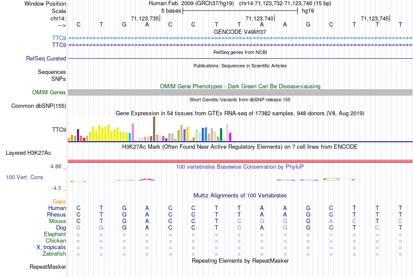Screen dimensions: 413x277
Task: Click the GENCODE V49lift37 track title
Action: pos(240,32)
